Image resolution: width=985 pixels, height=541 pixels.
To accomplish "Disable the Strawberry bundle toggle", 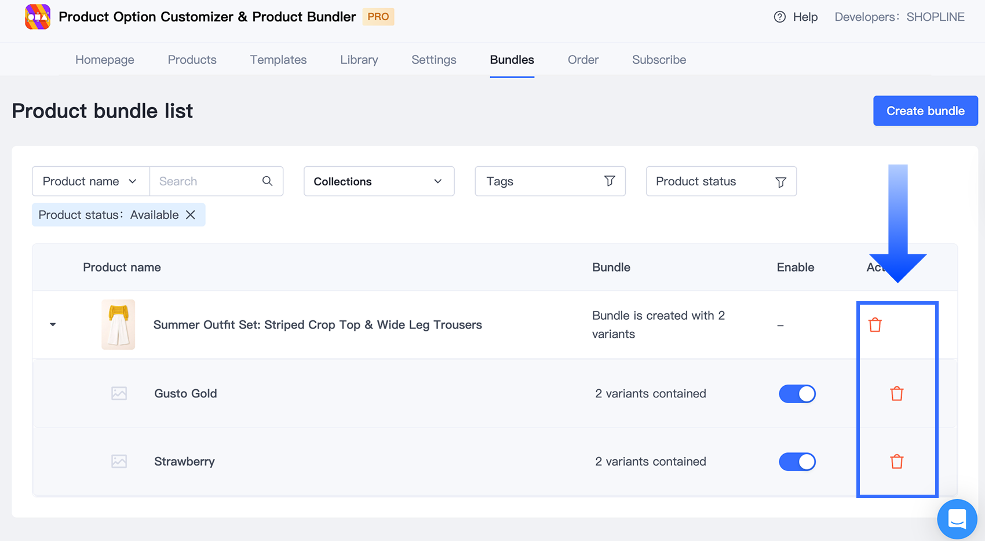I will pyautogui.click(x=797, y=462).
